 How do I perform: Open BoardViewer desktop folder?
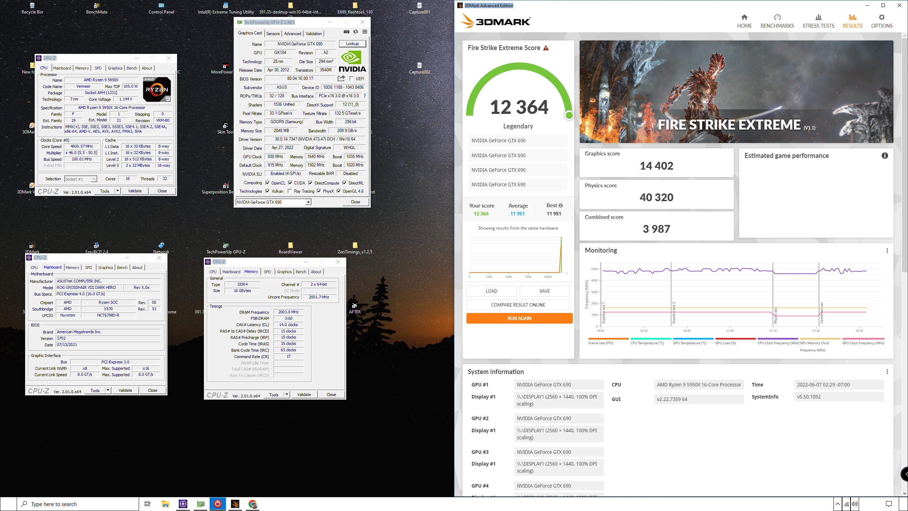(290, 248)
